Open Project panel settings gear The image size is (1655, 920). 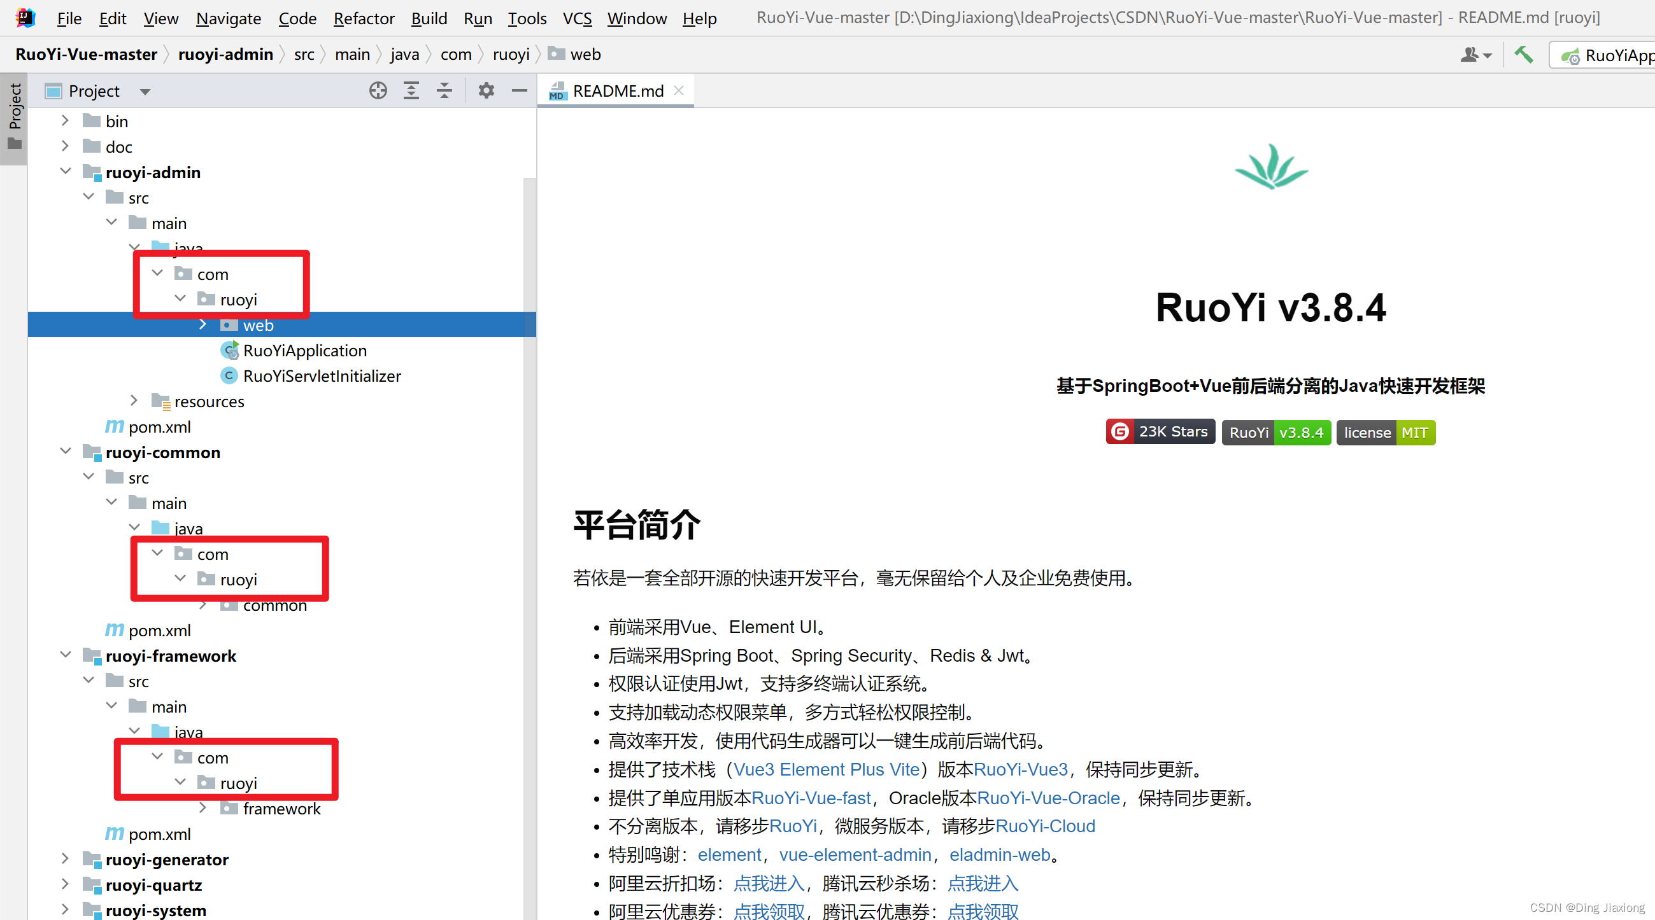pos(487,91)
